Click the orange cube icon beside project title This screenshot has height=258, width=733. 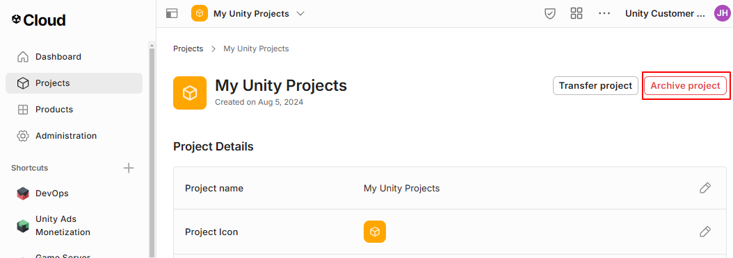pos(190,93)
